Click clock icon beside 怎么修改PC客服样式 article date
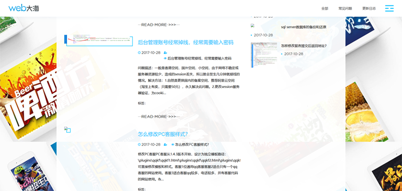The width and height of the screenshot is (402, 191). click(x=139, y=145)
